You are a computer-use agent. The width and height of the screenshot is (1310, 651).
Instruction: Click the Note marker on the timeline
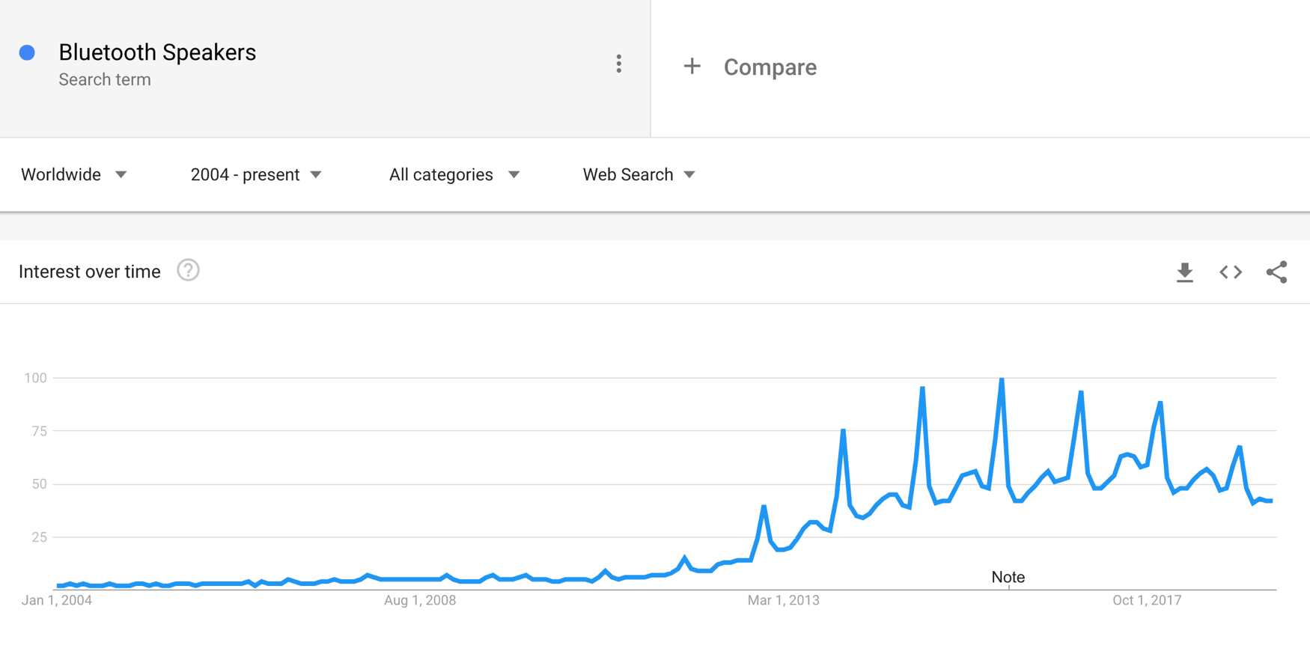pyautogui.click(x=1008, y=577)
